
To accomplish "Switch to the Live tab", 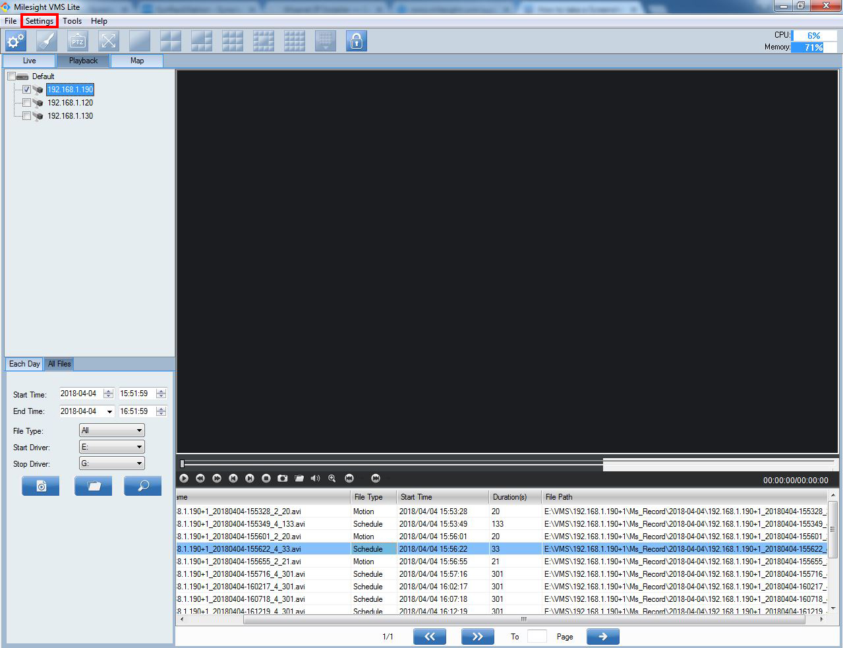I will [x=30, y=61].
